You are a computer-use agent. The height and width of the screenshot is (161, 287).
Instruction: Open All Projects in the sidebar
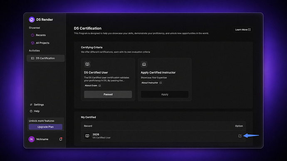(x=40, y=43)
